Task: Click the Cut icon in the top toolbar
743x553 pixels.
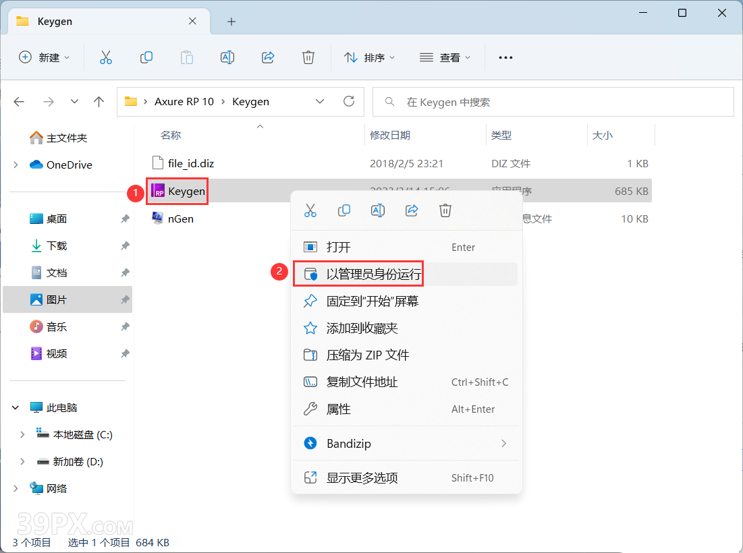Action: click(x=106, y=58)
